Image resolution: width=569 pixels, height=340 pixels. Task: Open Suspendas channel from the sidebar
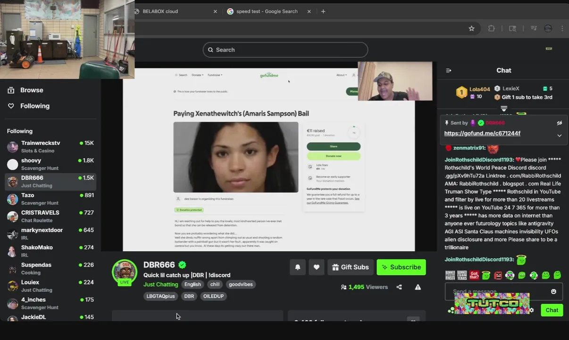coord(50,269)
